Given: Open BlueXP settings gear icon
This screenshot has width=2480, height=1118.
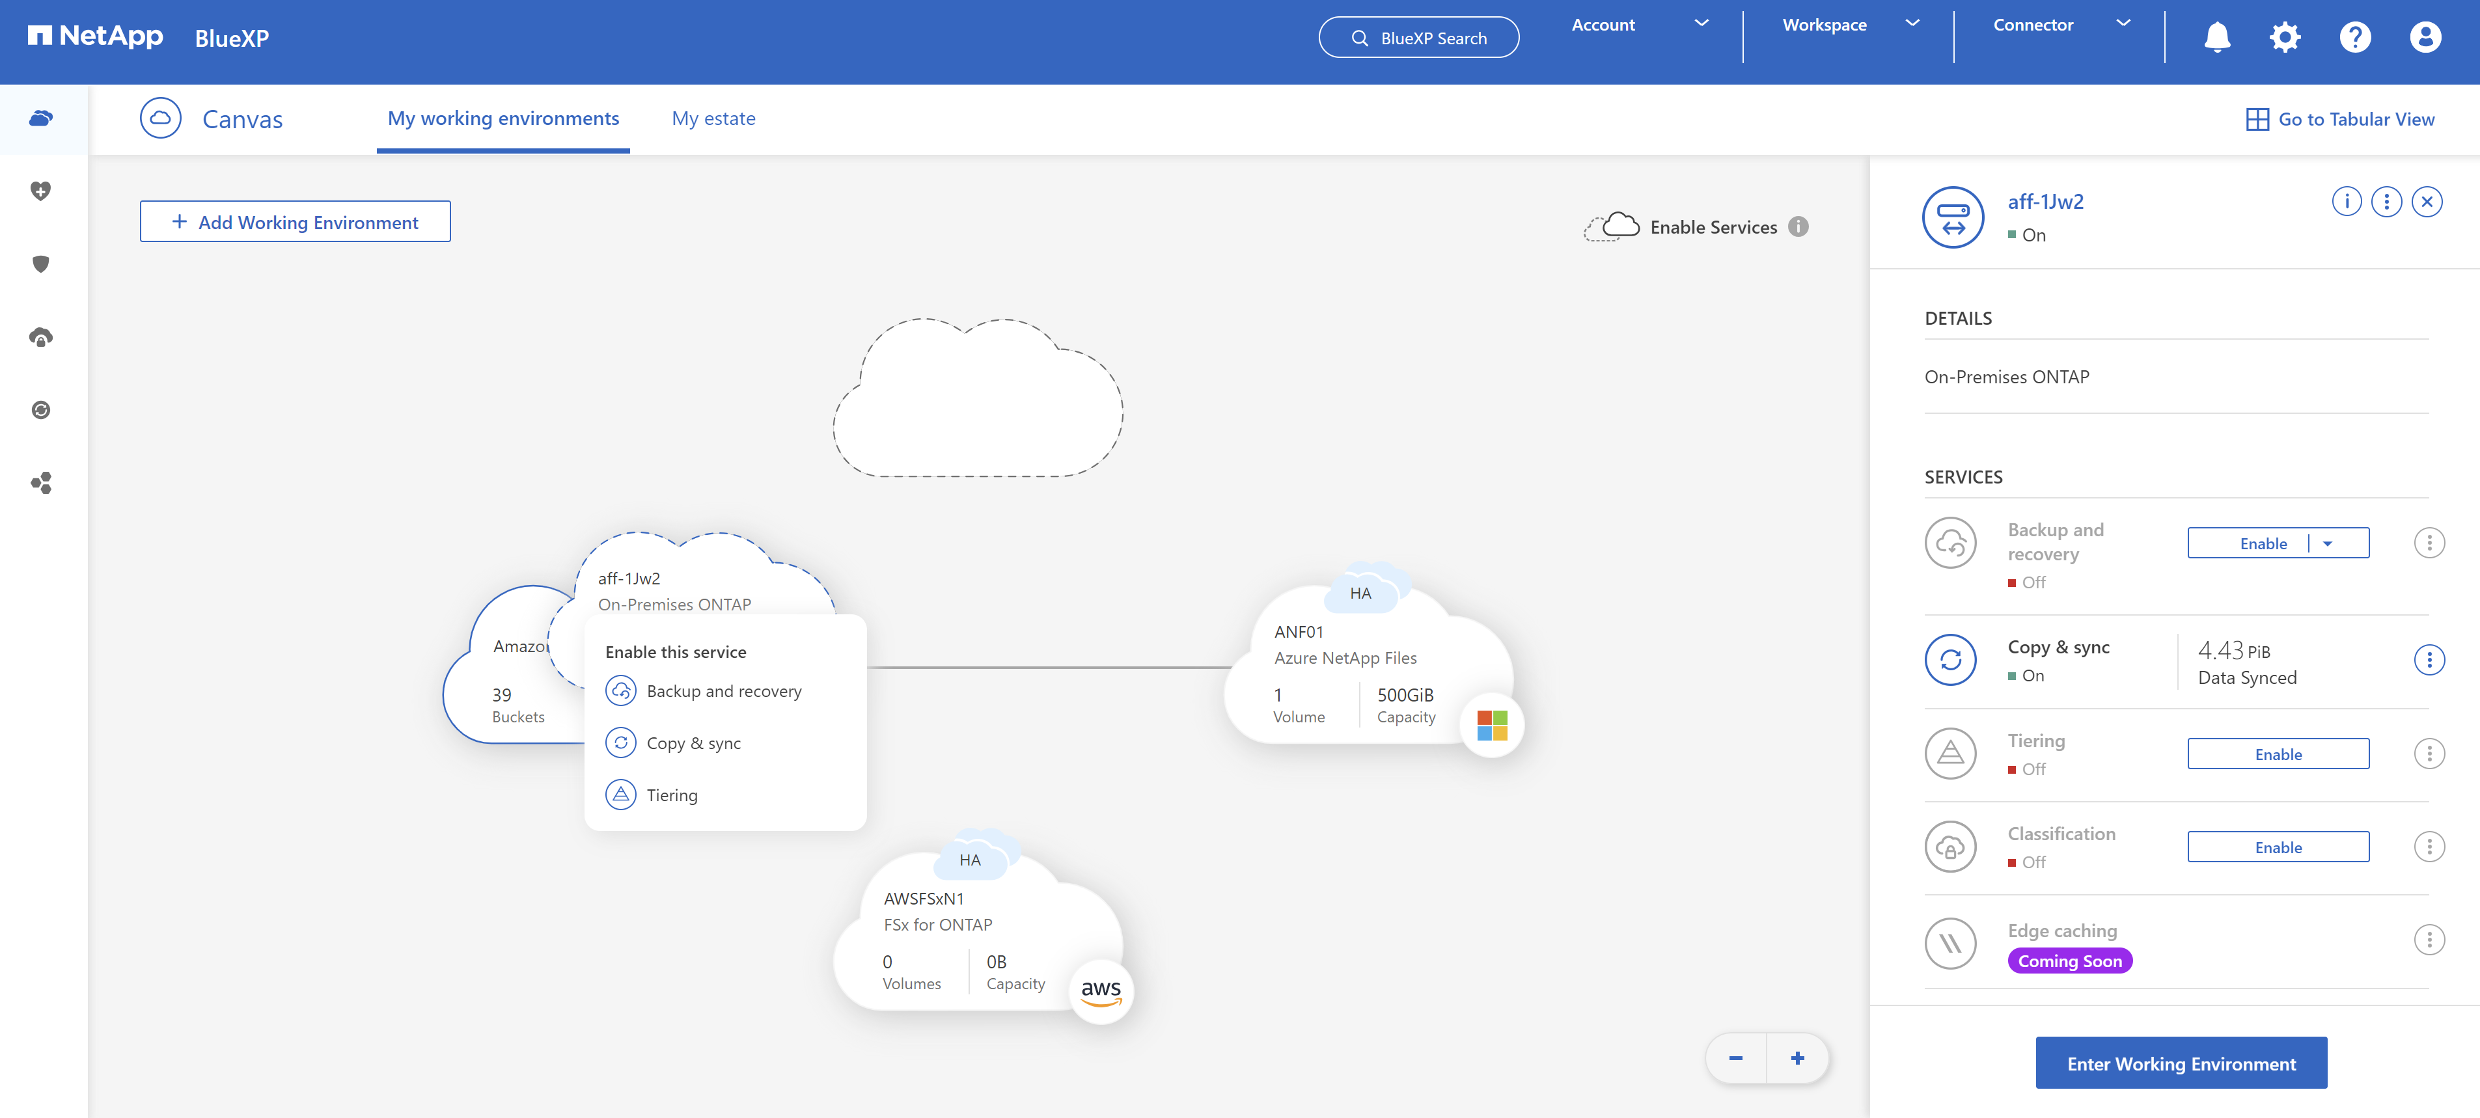Looking at the screenshot, I should pyautogui.click(x=2285, y=36).
